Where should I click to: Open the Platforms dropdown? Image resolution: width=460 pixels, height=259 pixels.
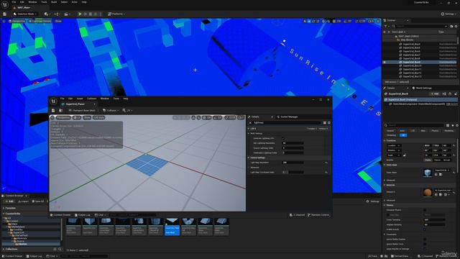point(116,14)
